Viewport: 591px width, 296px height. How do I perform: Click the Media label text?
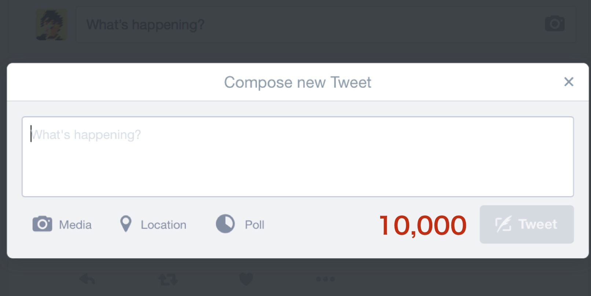click(x=75, y=224)
